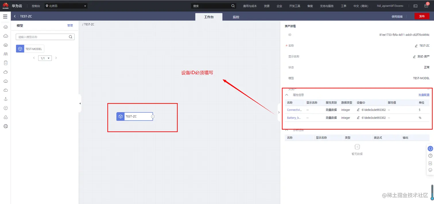
Task: Open the sidebar three-circles cluster icon
Action: pos(5,117)
